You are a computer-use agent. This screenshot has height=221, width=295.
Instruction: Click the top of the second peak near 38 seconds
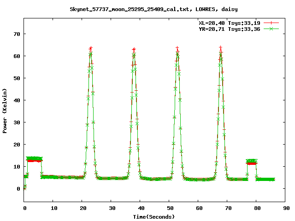[x=134, y=50]
